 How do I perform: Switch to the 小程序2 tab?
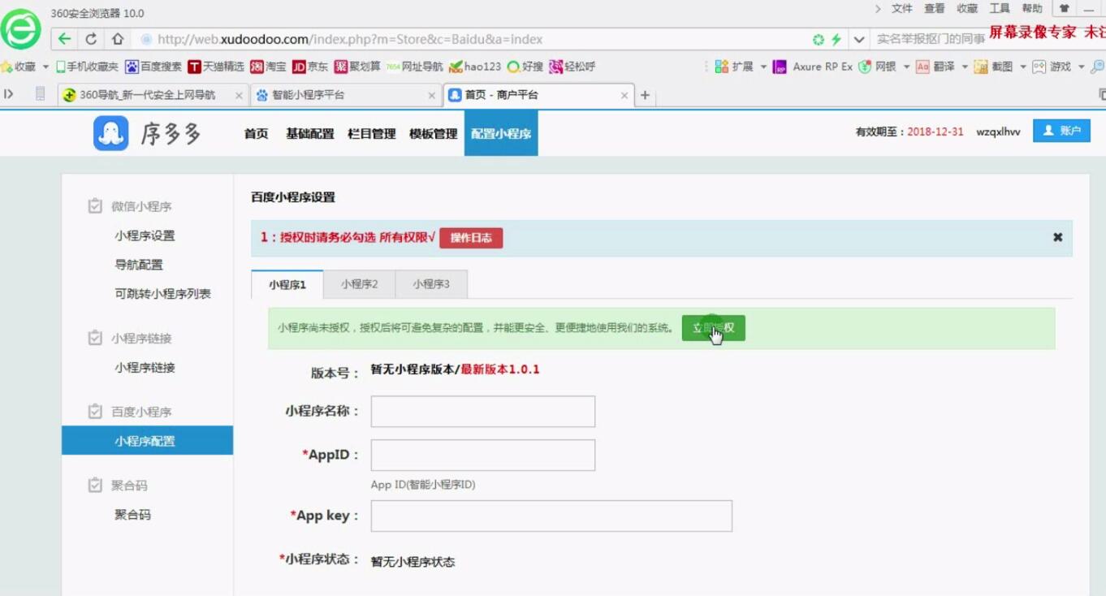click(x=360, y=284)
